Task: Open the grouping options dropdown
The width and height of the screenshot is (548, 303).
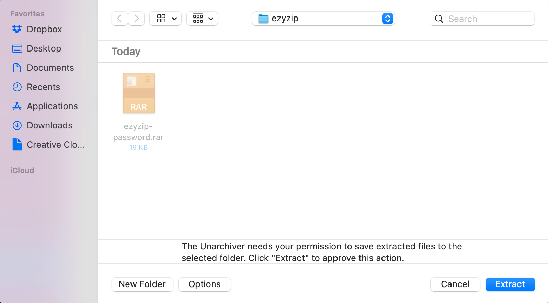Action: [202, 19]
